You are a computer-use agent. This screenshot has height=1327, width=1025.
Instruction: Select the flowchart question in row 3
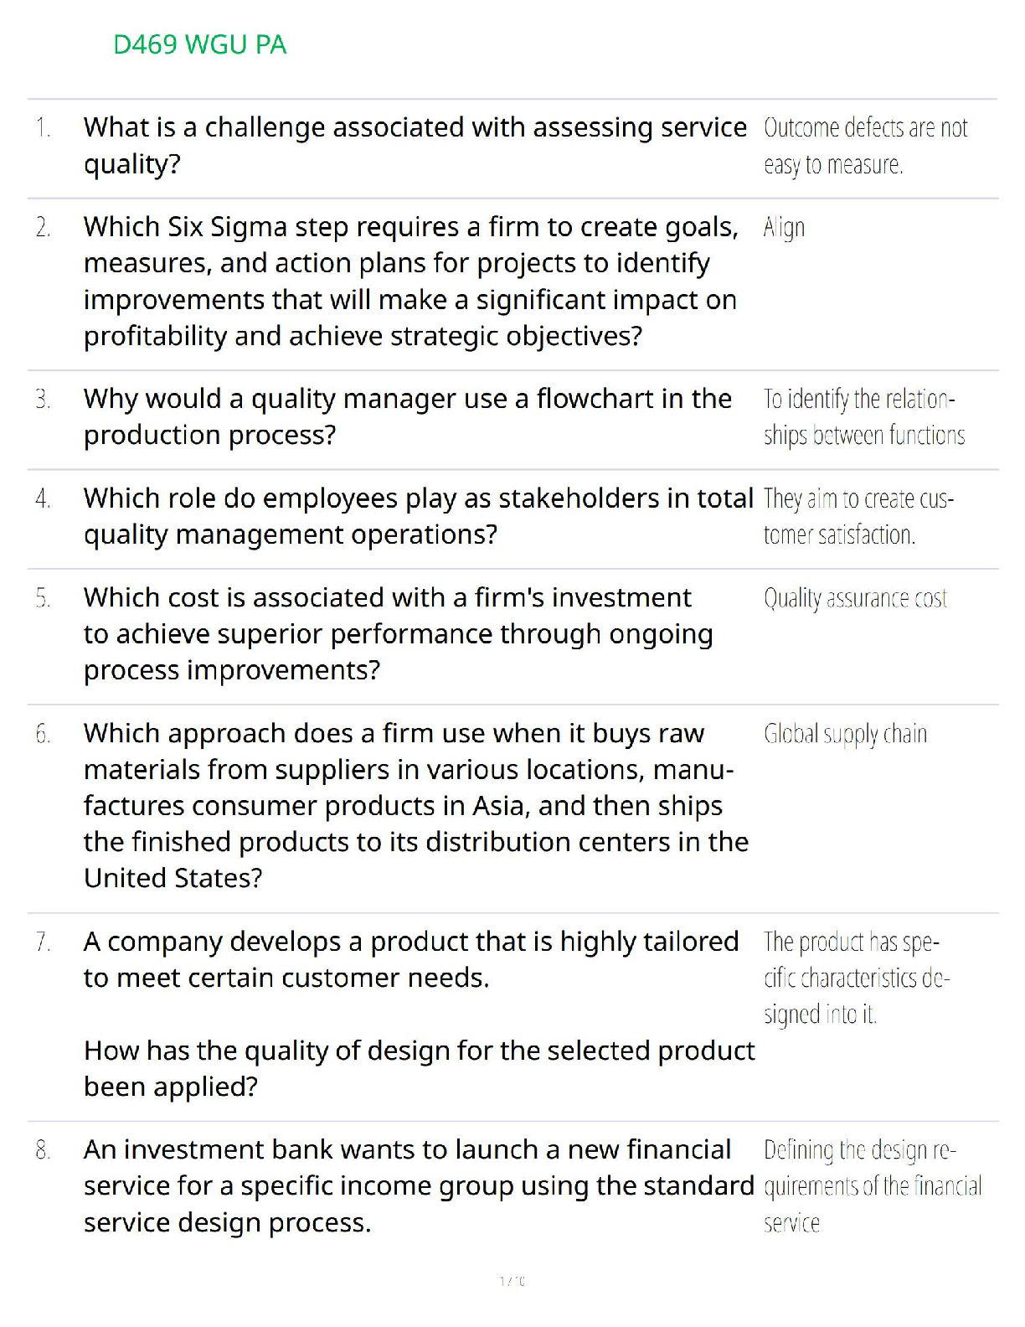(407, 416)
